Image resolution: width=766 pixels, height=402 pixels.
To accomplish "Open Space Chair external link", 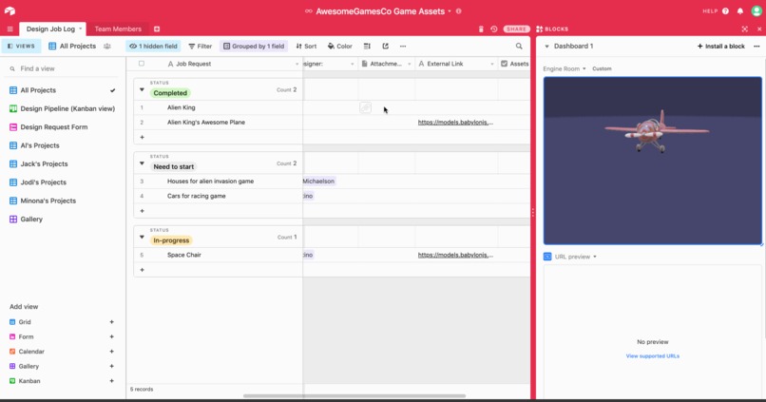I will [455, 255].
